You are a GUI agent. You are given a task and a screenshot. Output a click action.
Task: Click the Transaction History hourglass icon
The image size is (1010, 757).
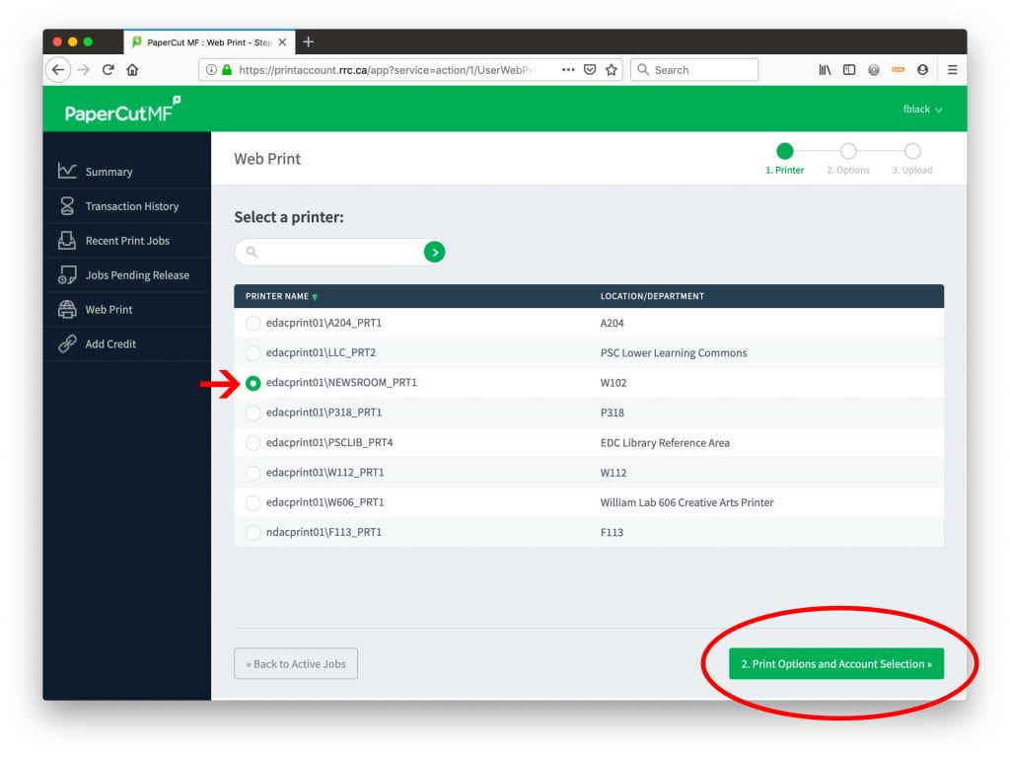click(67, 206)
